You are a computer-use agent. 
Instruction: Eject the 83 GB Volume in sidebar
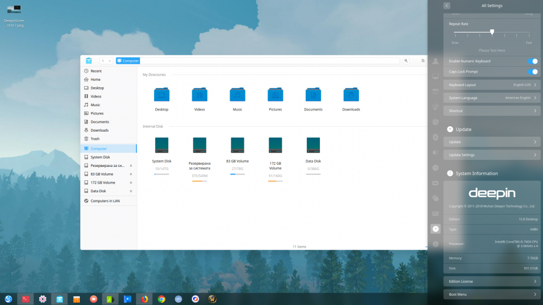coord(131,174)
